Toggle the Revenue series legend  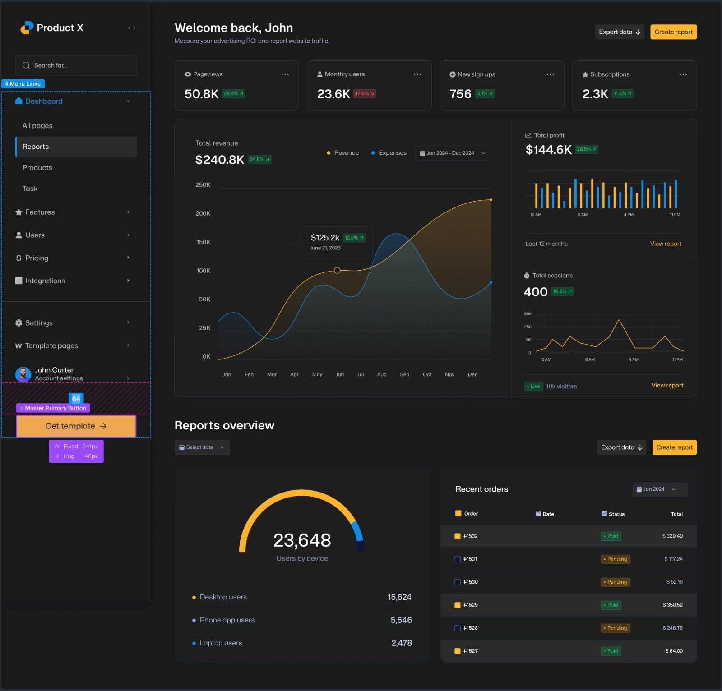click(x=343, y=153)
